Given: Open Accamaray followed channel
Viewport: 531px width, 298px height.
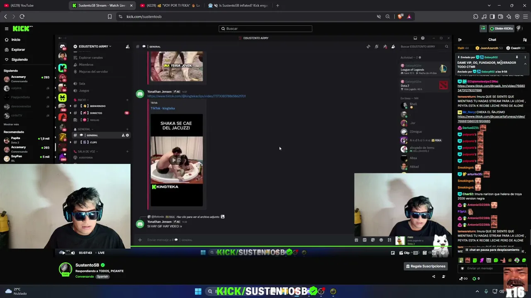Looking at the screenshot, I should click(26, 79).
